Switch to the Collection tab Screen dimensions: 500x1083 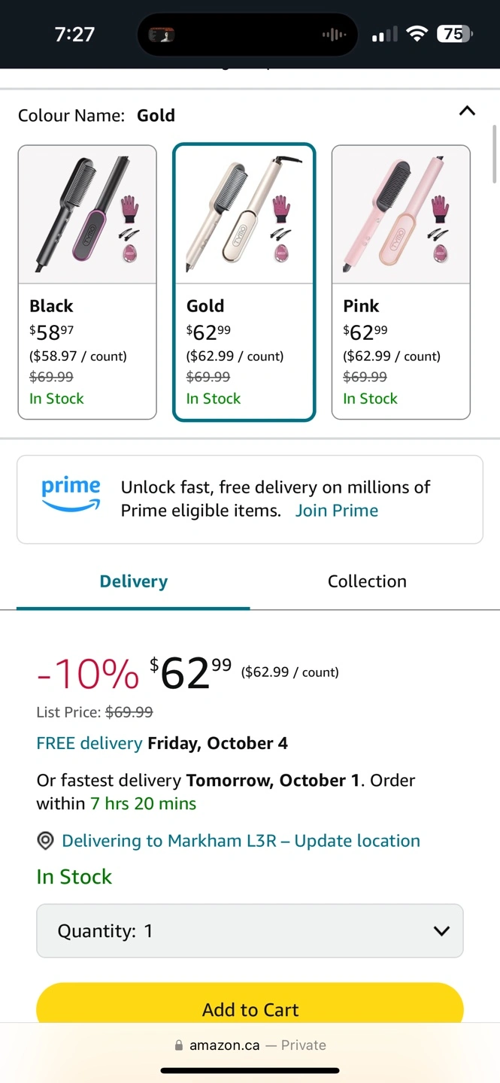[367, 581]
